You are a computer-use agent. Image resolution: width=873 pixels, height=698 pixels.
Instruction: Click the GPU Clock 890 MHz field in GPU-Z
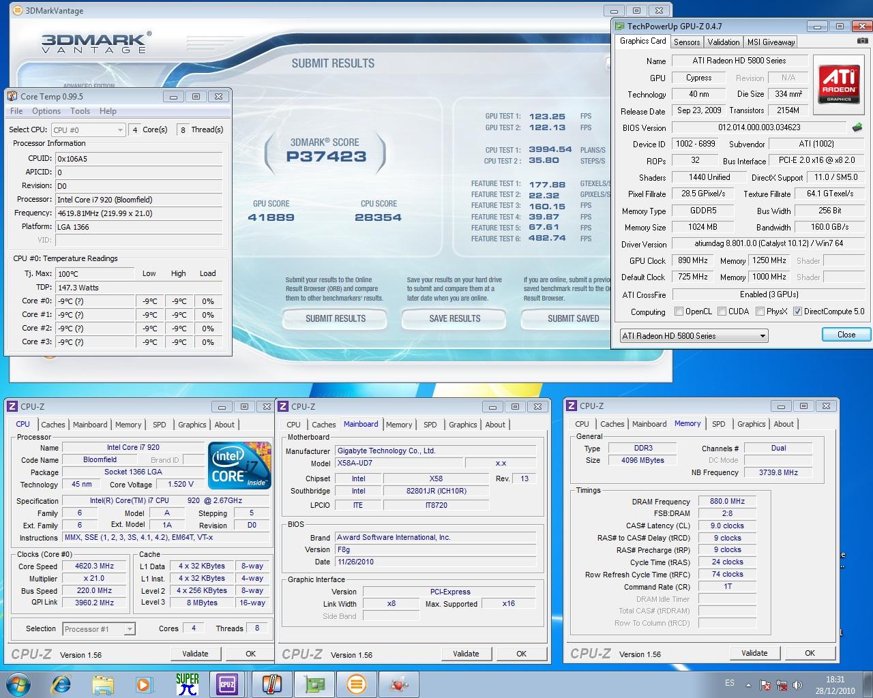coord(692,260)
